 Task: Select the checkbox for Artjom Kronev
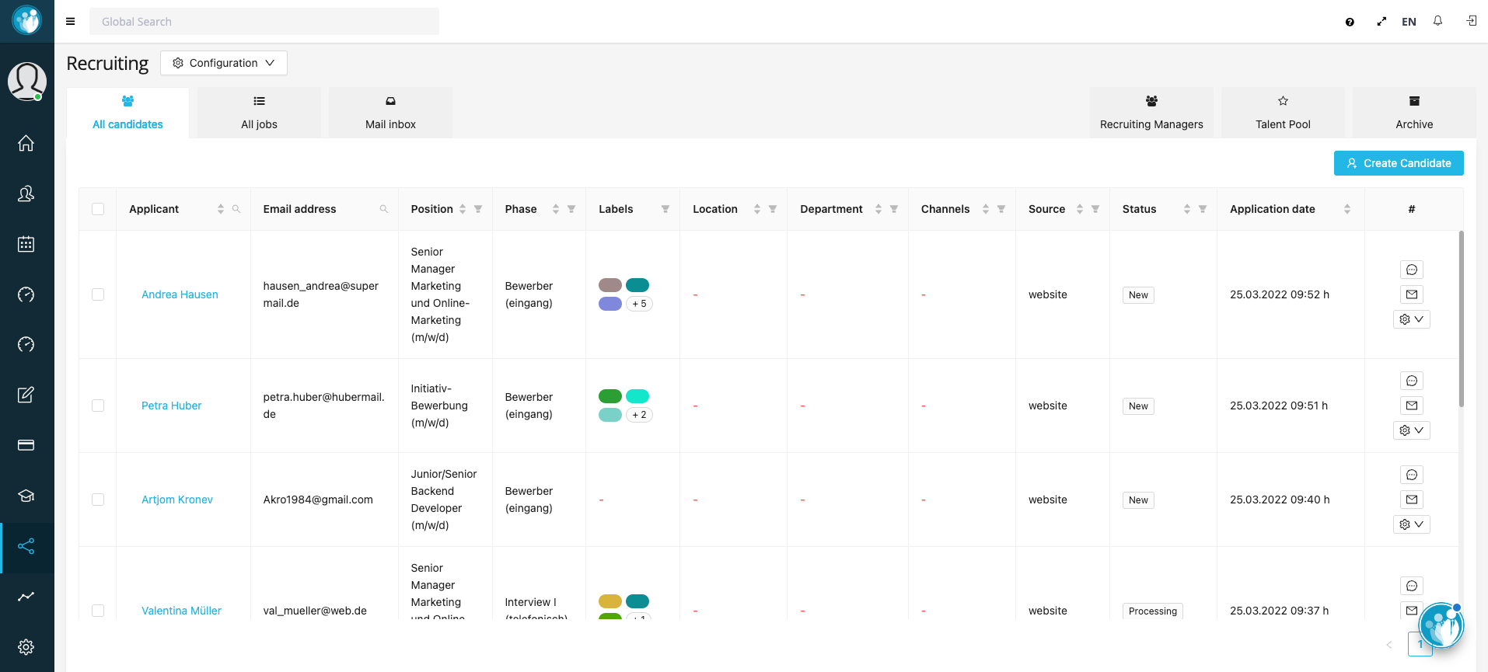coord(98,500)
